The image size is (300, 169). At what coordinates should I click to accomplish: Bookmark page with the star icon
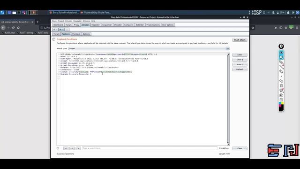(x=253, y=28)
